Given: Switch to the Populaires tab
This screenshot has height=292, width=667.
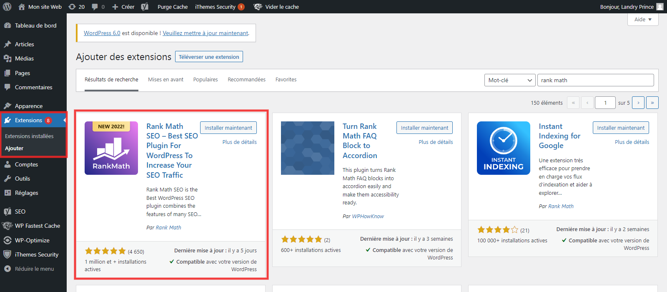Looking at the screenshot, I should click(206, 79).
